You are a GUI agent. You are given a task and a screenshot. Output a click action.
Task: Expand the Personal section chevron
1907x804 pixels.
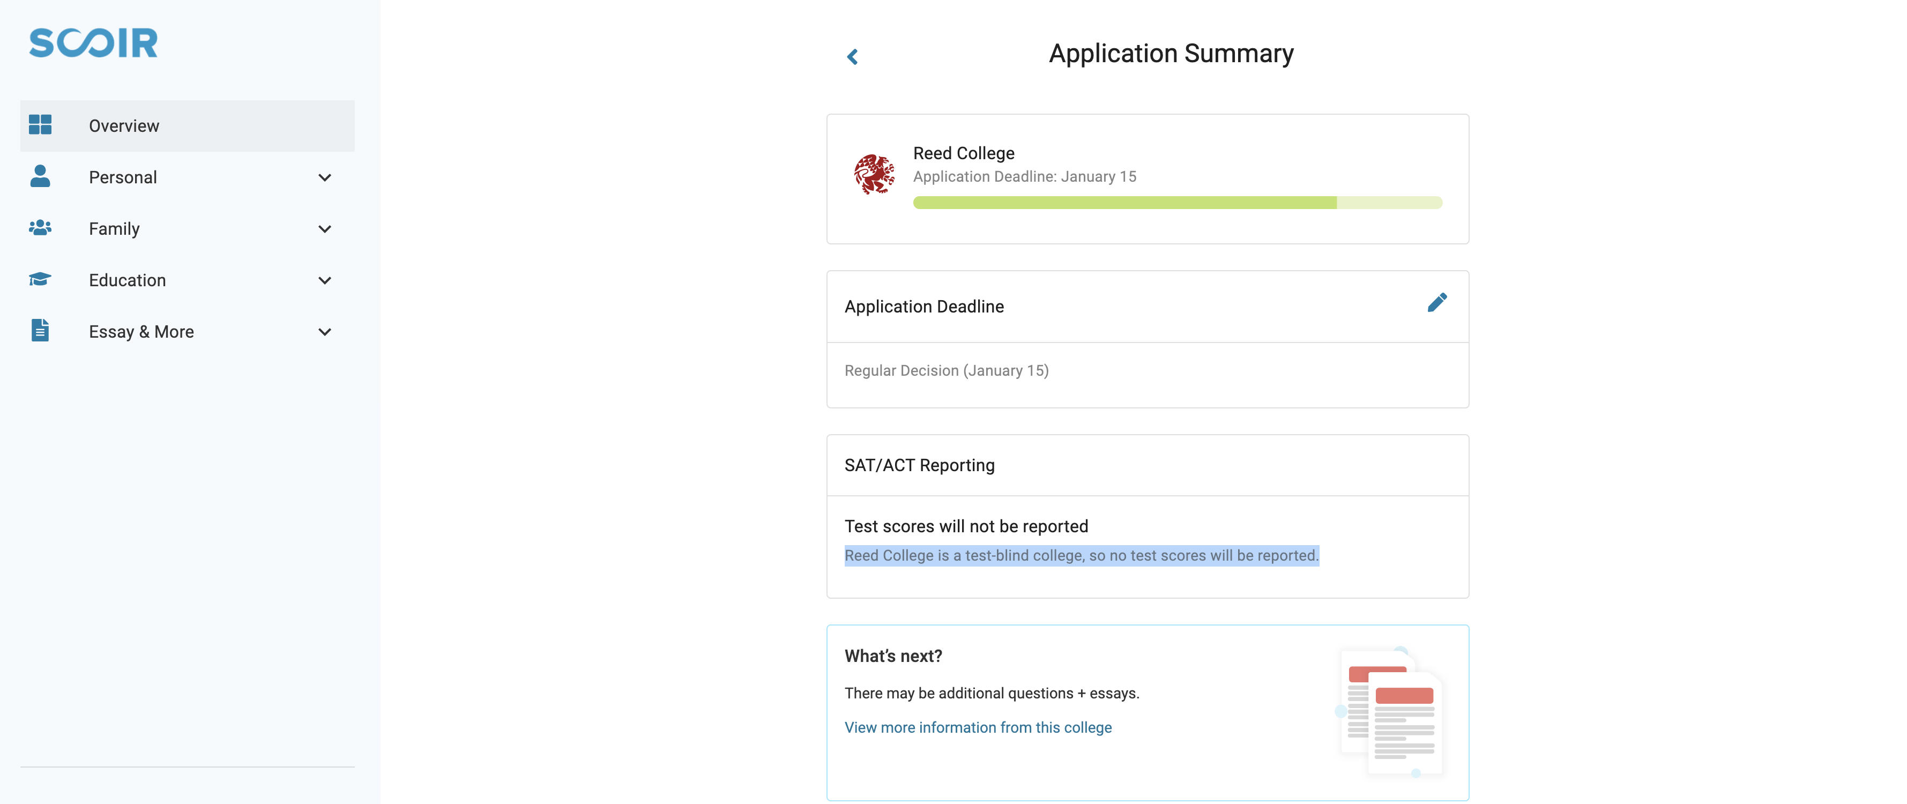[324, 177]
